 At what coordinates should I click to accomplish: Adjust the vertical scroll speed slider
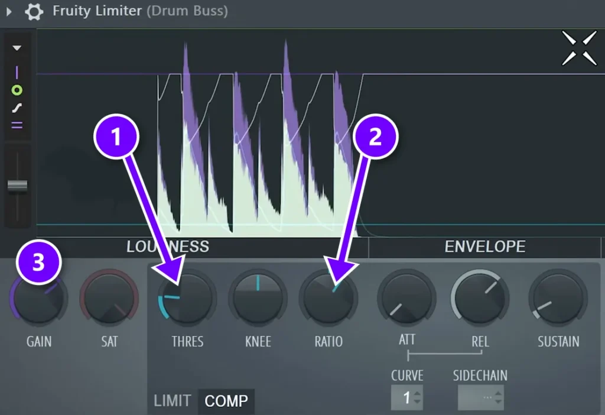pos(17,185)
